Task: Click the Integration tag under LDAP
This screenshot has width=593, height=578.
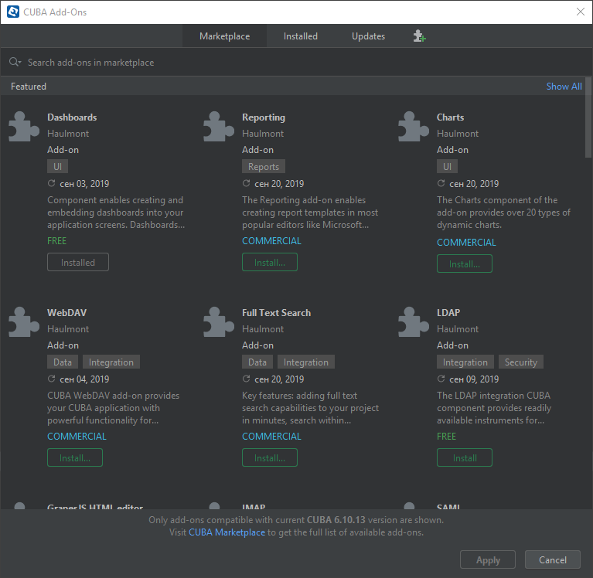Action: click(x=465, y=362)
